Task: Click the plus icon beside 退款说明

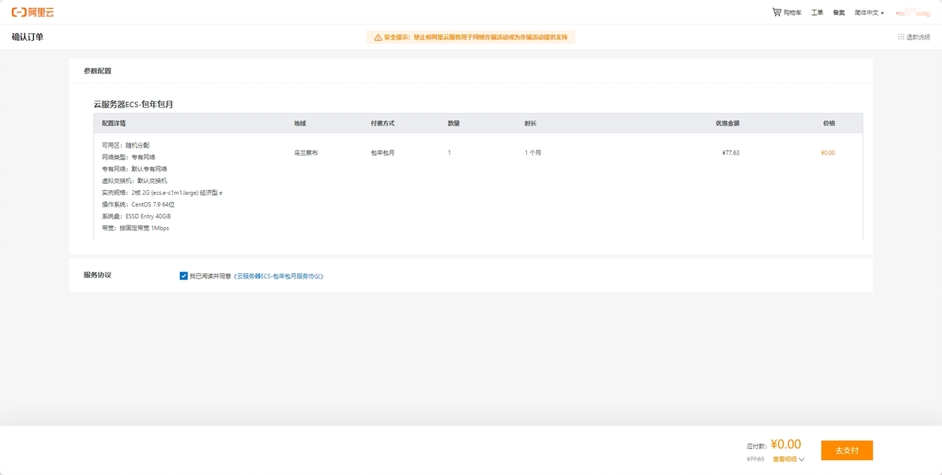Action: pos(901,37)
